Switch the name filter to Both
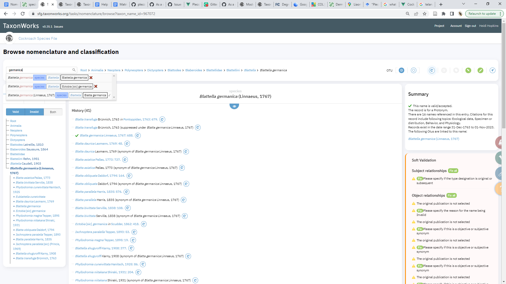Viewport: 506px width, 284px height. coord(53,112)
